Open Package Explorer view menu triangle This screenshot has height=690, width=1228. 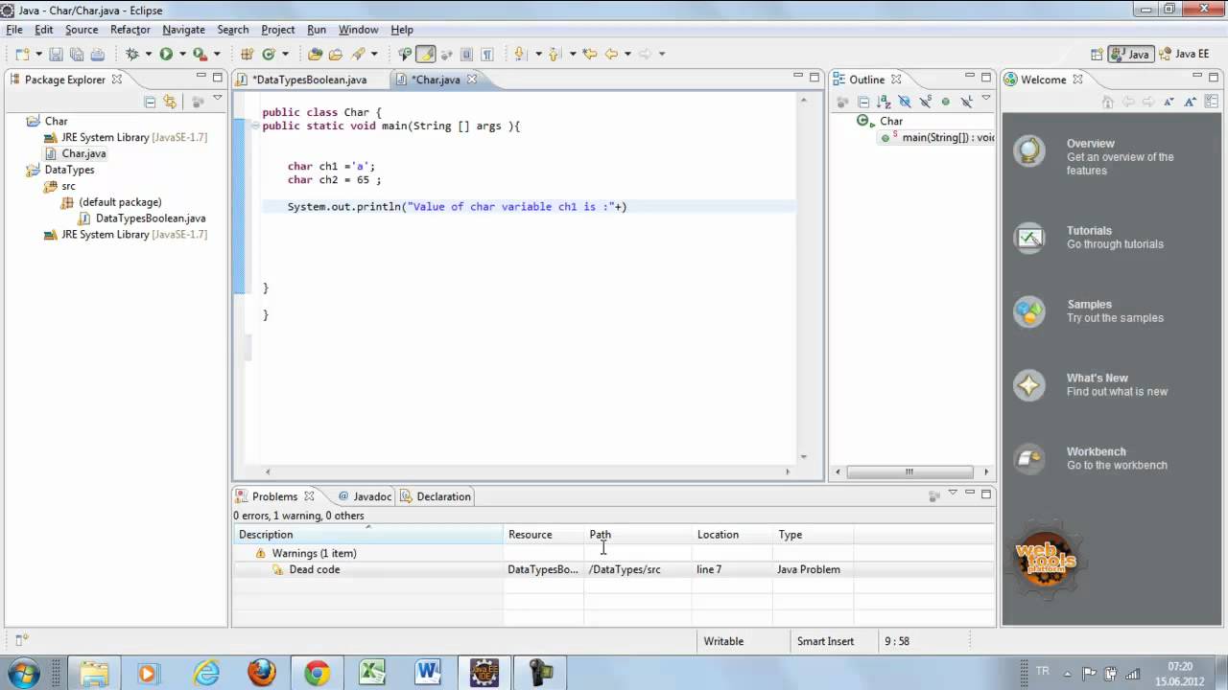pos(218,98)
